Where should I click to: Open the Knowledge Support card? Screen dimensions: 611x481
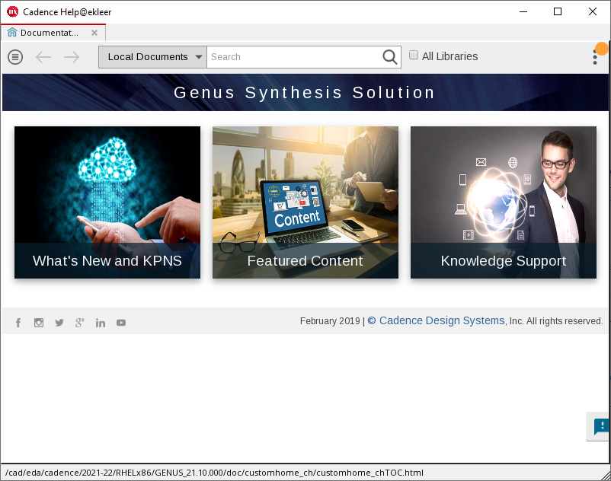[x=504, y=202]
